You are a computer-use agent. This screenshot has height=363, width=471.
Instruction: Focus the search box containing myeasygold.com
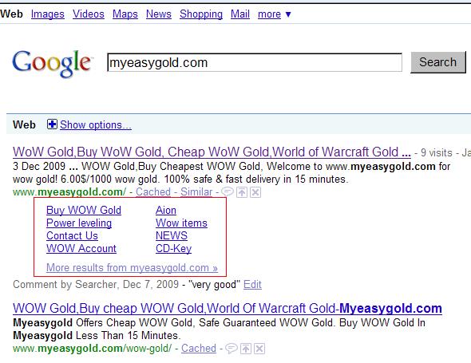point(255,62)
